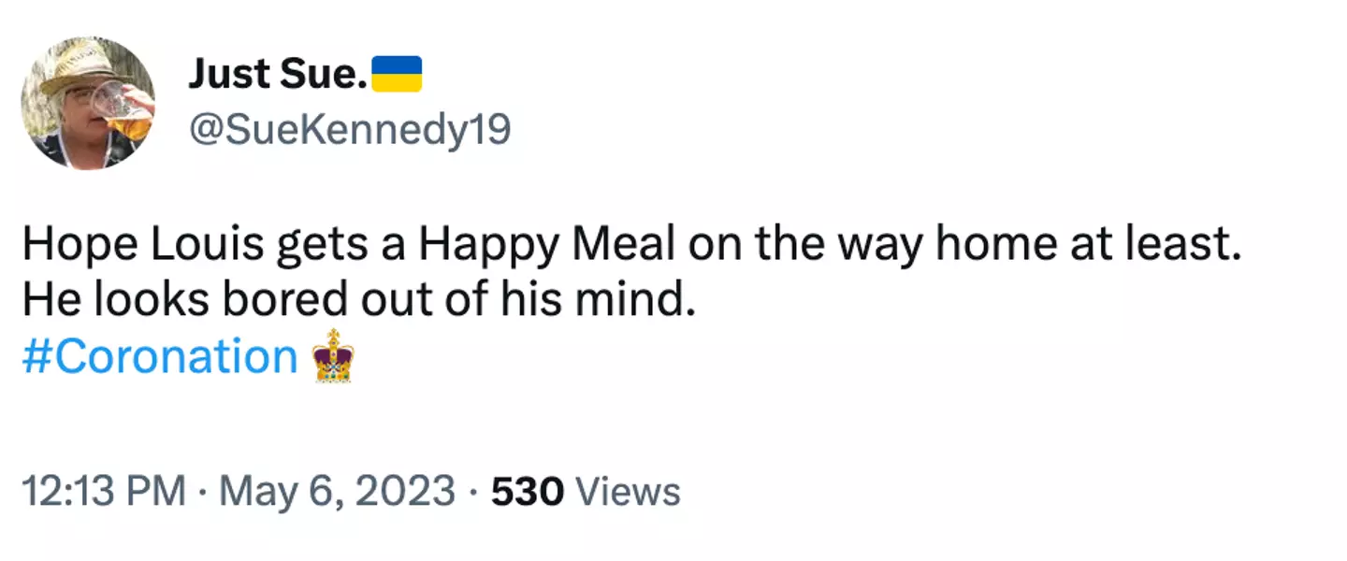Click the Ukraine flag emoji beside the name
1347x561 pixels.
(x=397, y=74)
